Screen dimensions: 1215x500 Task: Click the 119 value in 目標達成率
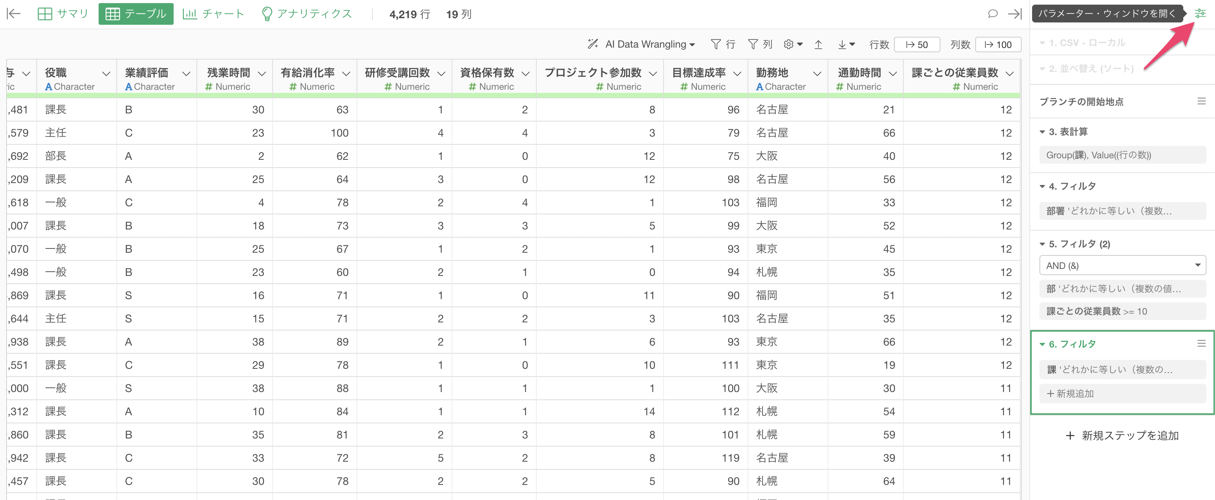click(x=730, y=457)
